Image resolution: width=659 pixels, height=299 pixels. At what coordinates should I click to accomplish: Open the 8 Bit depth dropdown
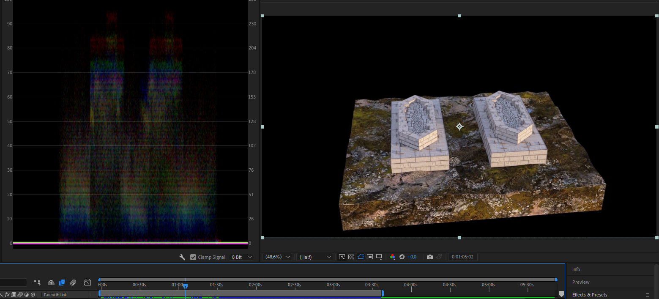click(241, 257)
